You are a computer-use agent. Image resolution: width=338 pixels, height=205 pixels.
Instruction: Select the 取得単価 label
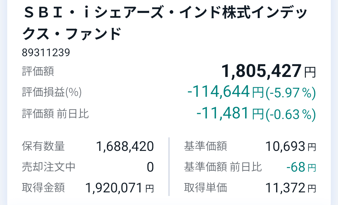pyautogui.click(x=206, y=188)
